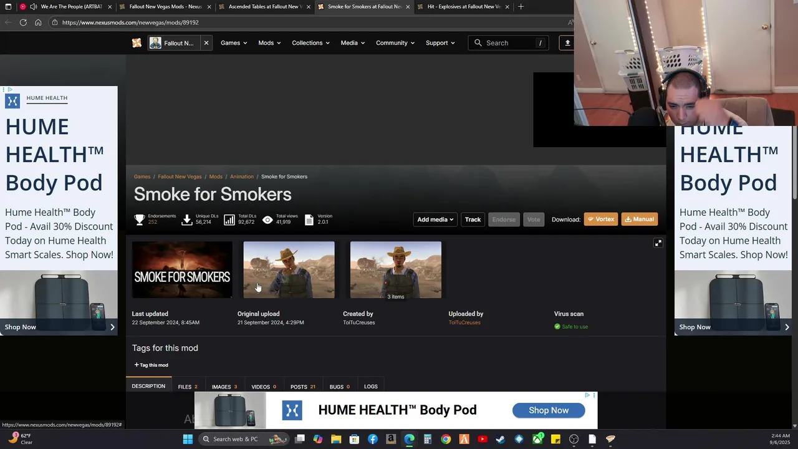Screen dimensions: 798x449
Task: Select the Description tab
Action: [x=148, y=386]
